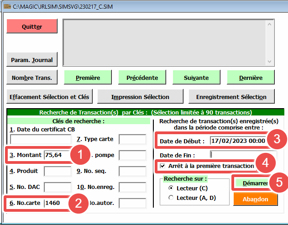
Task: Open Param. Journal settings
Action: (32, 59)
